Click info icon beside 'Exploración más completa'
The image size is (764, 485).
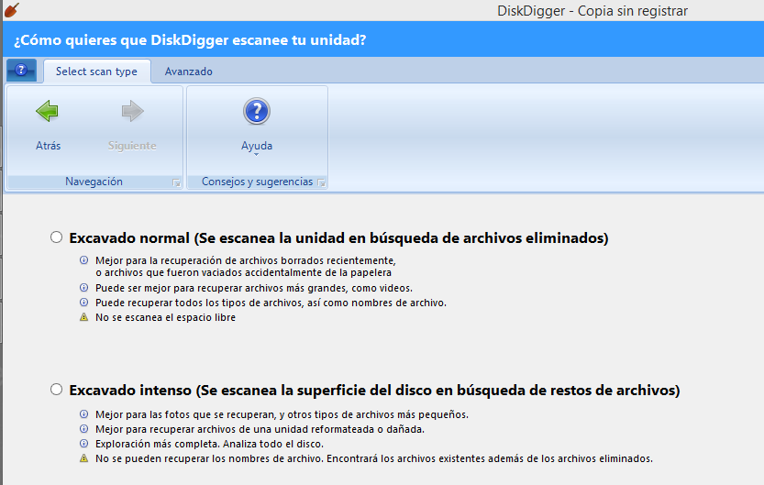83,443
